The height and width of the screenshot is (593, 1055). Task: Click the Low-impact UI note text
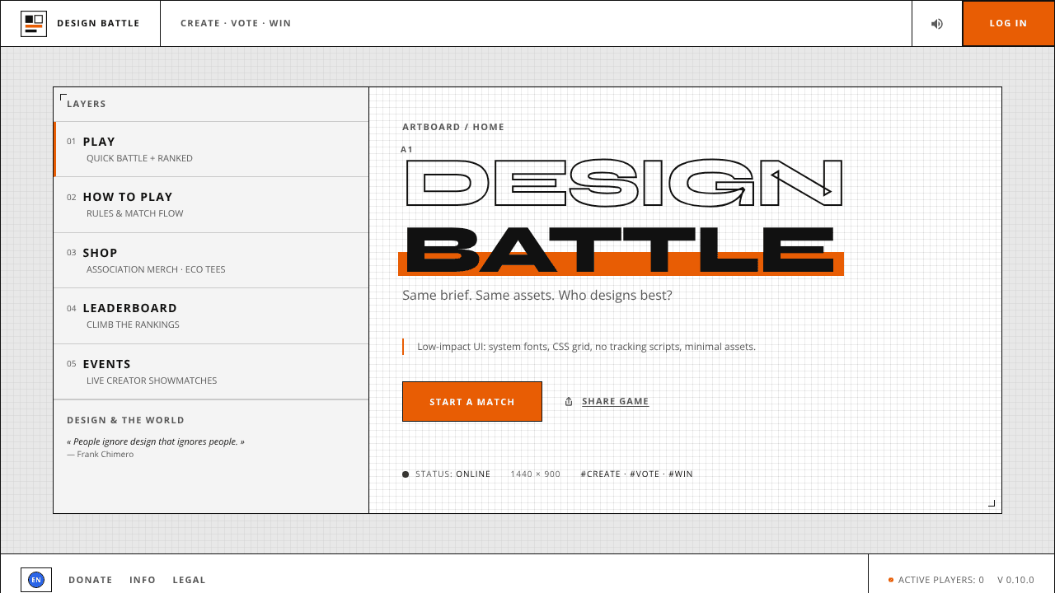[586, 347]
